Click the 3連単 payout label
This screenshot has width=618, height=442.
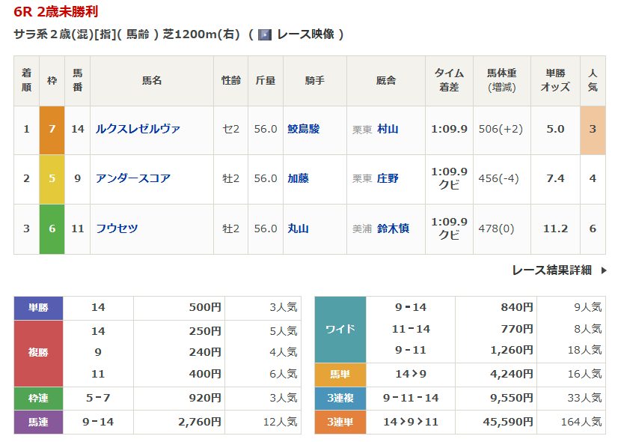pyautogui.click(x=340, y=423)
